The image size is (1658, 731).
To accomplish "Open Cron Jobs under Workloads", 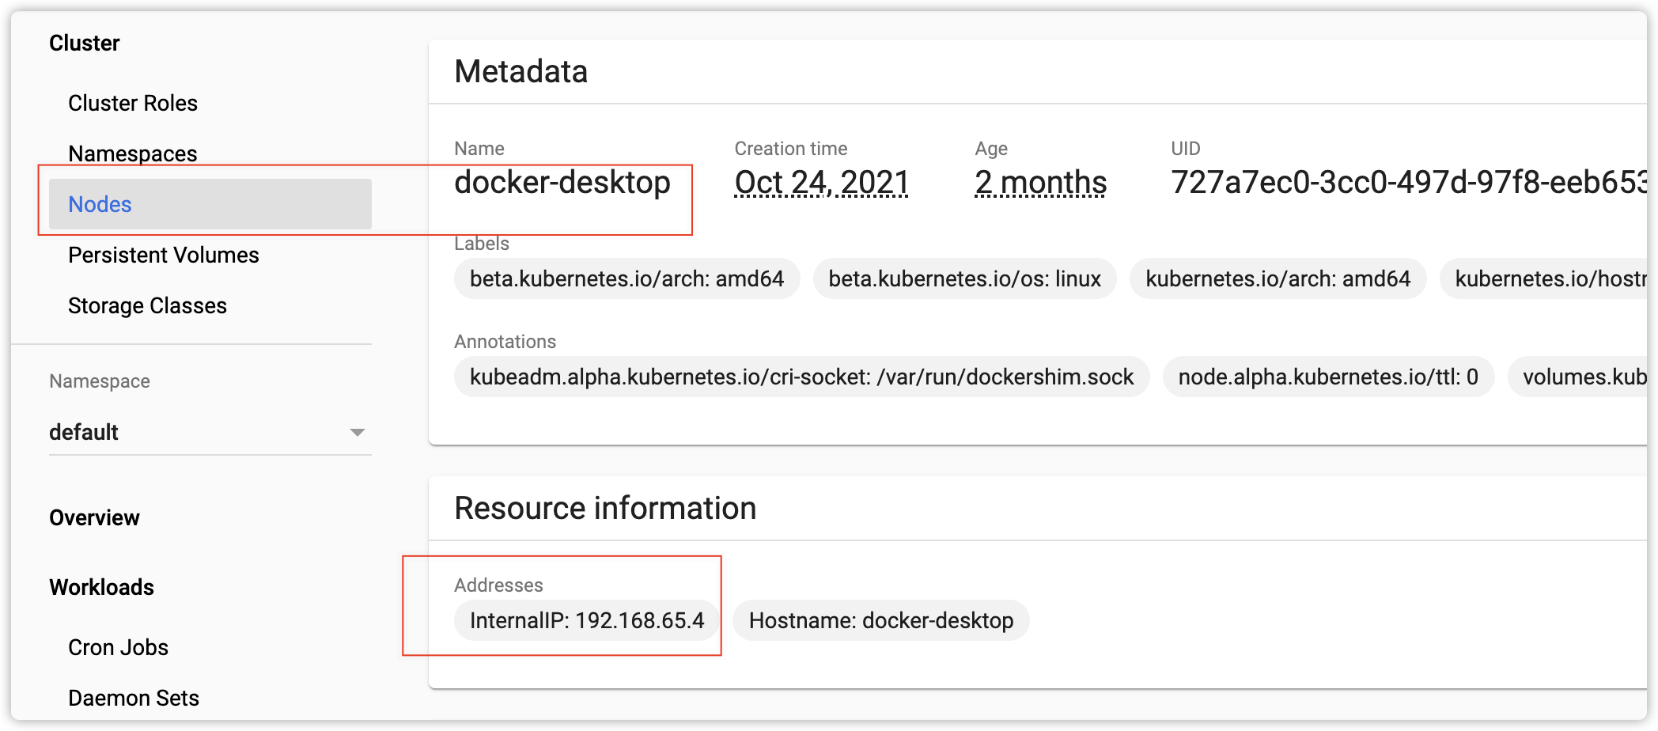I will [x=118, y=647].
